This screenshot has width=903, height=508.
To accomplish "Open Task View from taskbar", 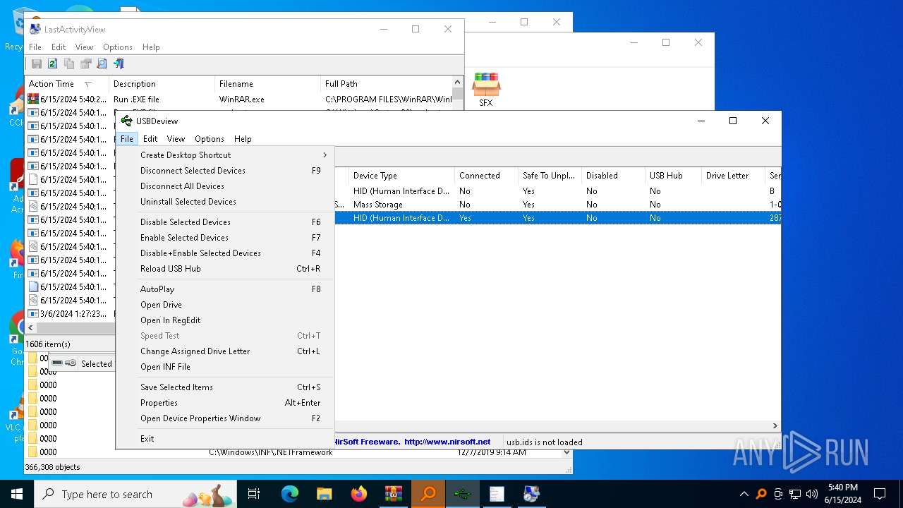I will 254,494.
